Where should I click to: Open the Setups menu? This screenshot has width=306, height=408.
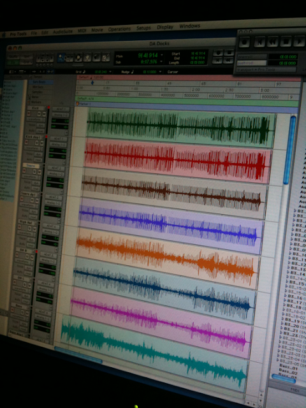pyautogui.click(x=143, y=27)
